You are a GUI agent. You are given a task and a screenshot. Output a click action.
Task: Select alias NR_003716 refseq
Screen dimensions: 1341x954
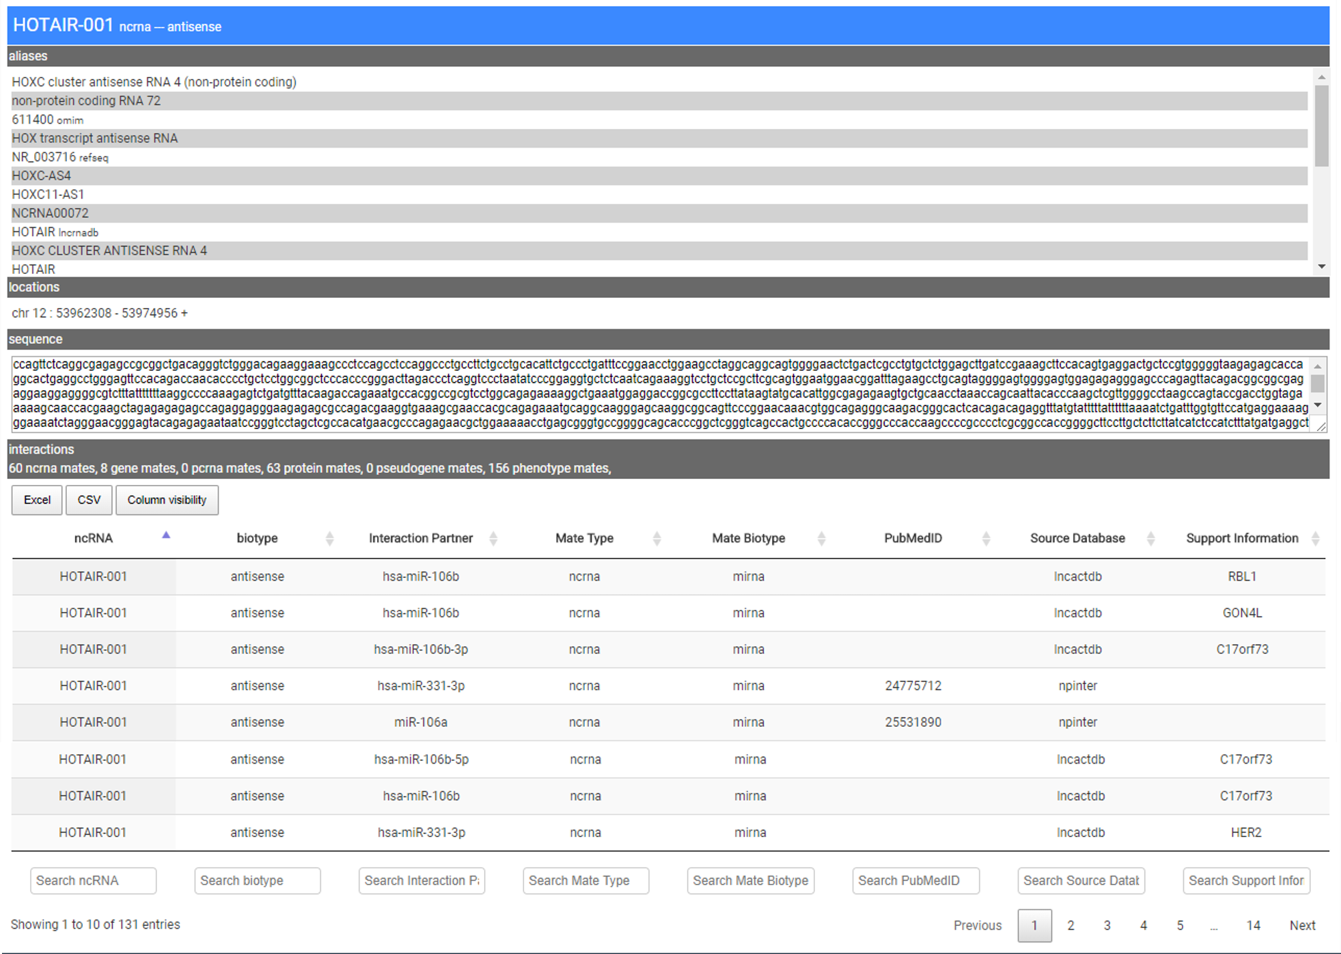(x=60, y=157)
